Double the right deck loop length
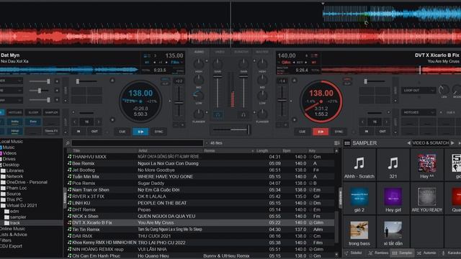Viewport: 461px width, 259px height. coord(386,122)
